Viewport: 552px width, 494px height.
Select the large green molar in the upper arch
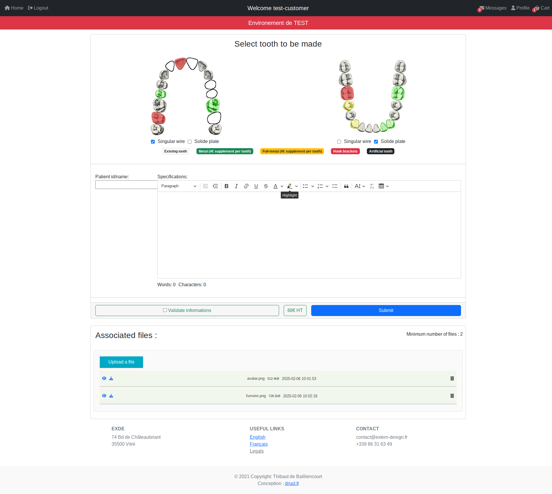click(x=213, y=105)
